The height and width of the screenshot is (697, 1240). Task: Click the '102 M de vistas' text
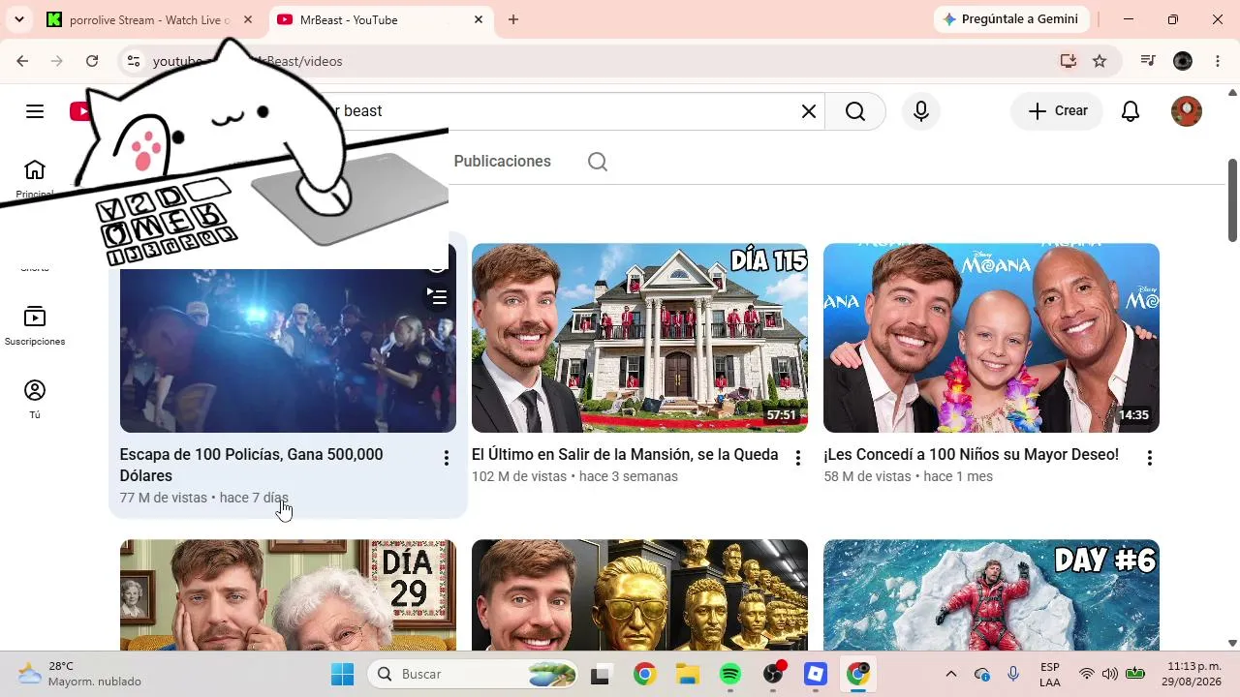coord(519,476)
